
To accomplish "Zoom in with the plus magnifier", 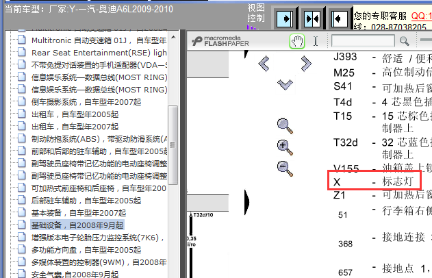I will (x=285, y=147).
